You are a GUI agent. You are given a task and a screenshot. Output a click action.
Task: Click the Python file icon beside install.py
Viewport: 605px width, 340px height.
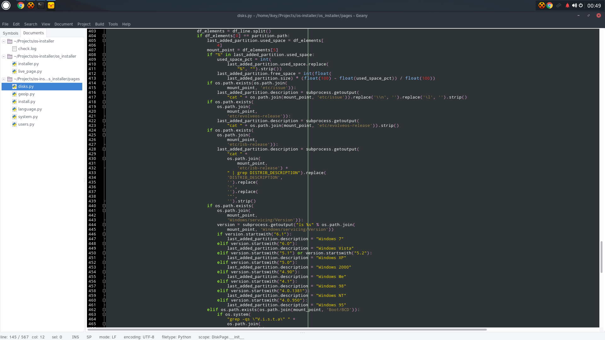point(14,102)
